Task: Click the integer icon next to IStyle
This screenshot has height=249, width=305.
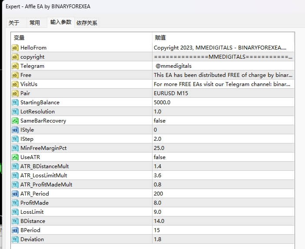Action: point(15,130)
